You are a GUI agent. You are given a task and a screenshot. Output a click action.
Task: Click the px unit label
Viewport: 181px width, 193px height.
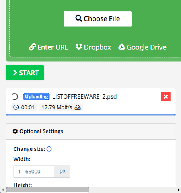click(x=62, y=172)
